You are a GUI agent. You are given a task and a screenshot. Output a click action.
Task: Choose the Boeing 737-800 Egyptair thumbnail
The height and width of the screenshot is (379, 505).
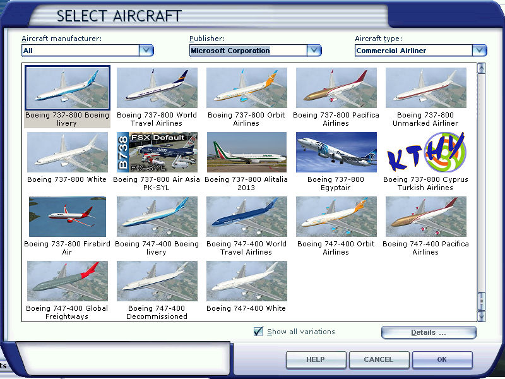[336, 152]
